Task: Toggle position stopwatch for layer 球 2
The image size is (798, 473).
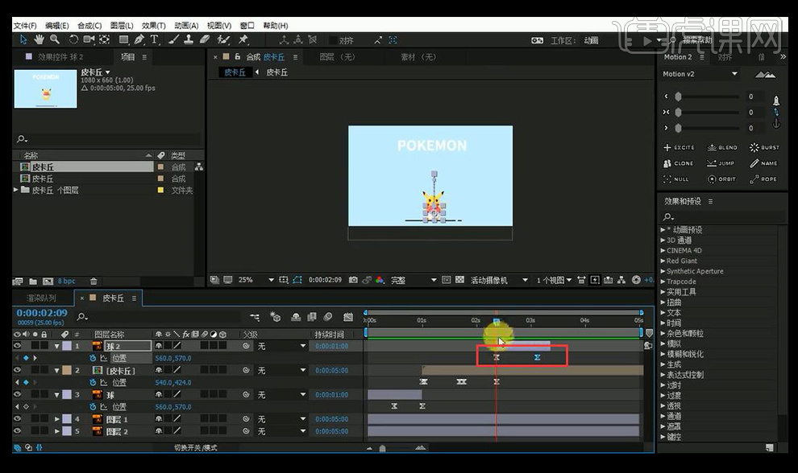Action: 93,358
